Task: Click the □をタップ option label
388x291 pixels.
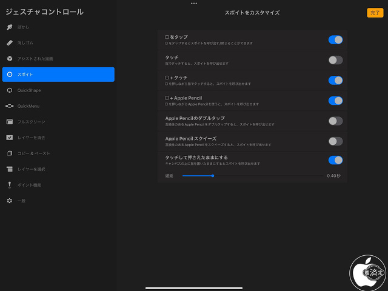Action: coord(176,37)
